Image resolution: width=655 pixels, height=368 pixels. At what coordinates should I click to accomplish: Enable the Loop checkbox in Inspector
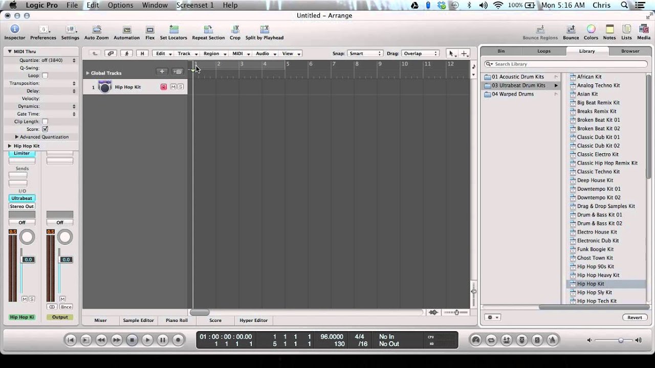pos(45,76)
